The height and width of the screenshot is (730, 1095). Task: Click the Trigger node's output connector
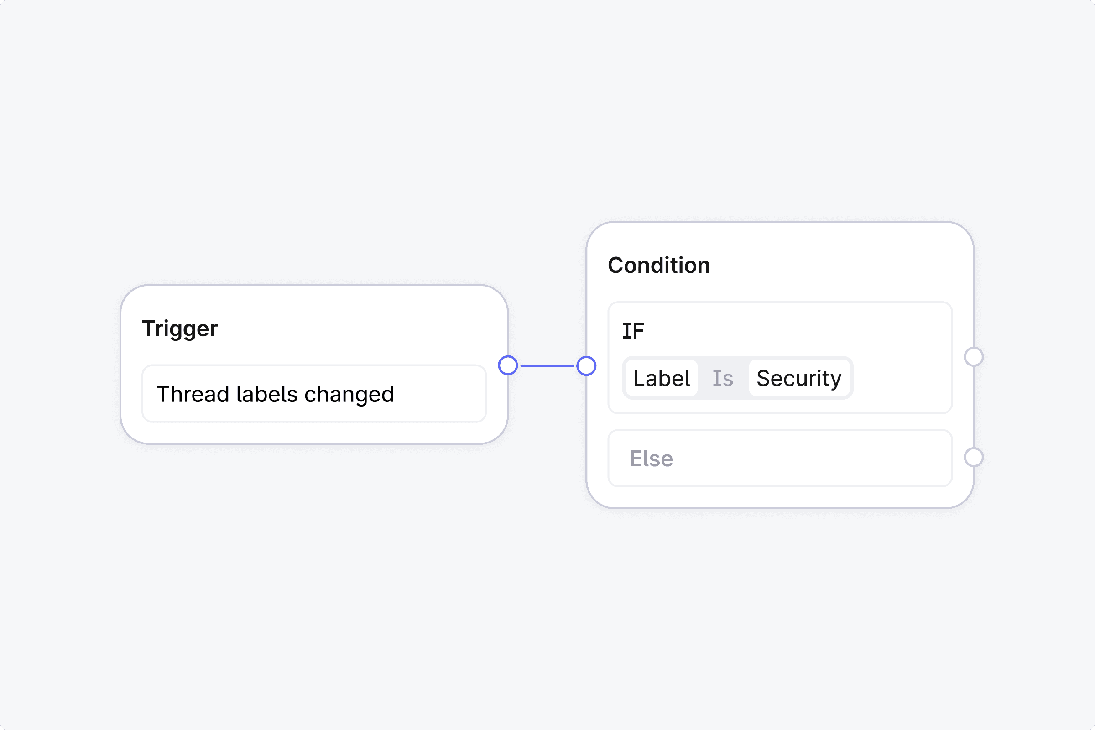pos(507,365)
